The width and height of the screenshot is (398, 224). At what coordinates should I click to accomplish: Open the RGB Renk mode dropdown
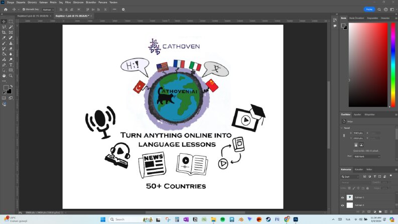tap(367, 156)
